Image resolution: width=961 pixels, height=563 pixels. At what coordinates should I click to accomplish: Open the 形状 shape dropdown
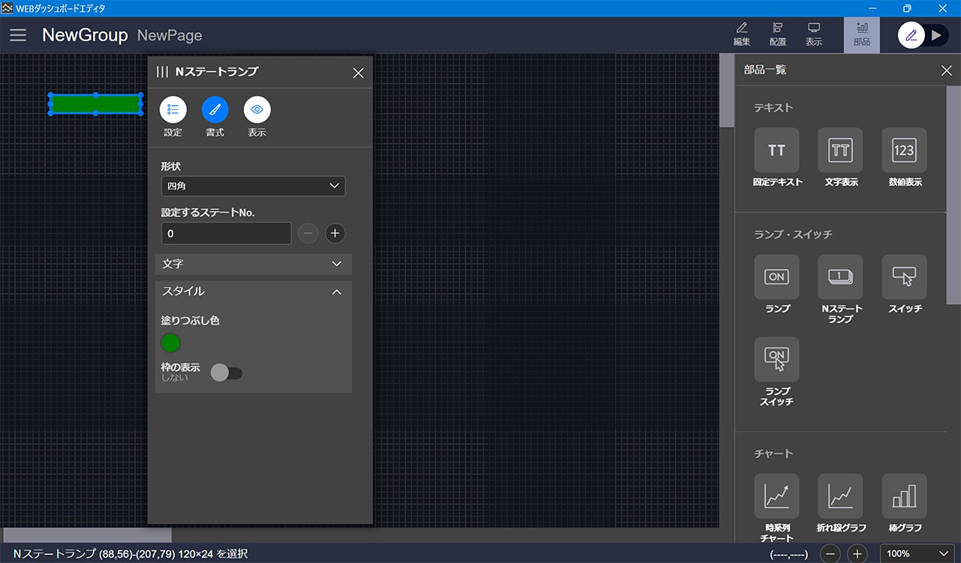(253, 186)
